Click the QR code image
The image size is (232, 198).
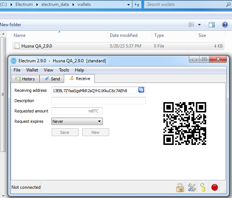point(185,124)
